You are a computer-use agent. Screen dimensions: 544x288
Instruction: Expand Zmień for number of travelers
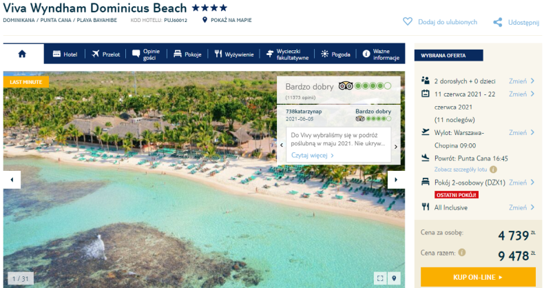pyautogui.click(x=521, y=81)
